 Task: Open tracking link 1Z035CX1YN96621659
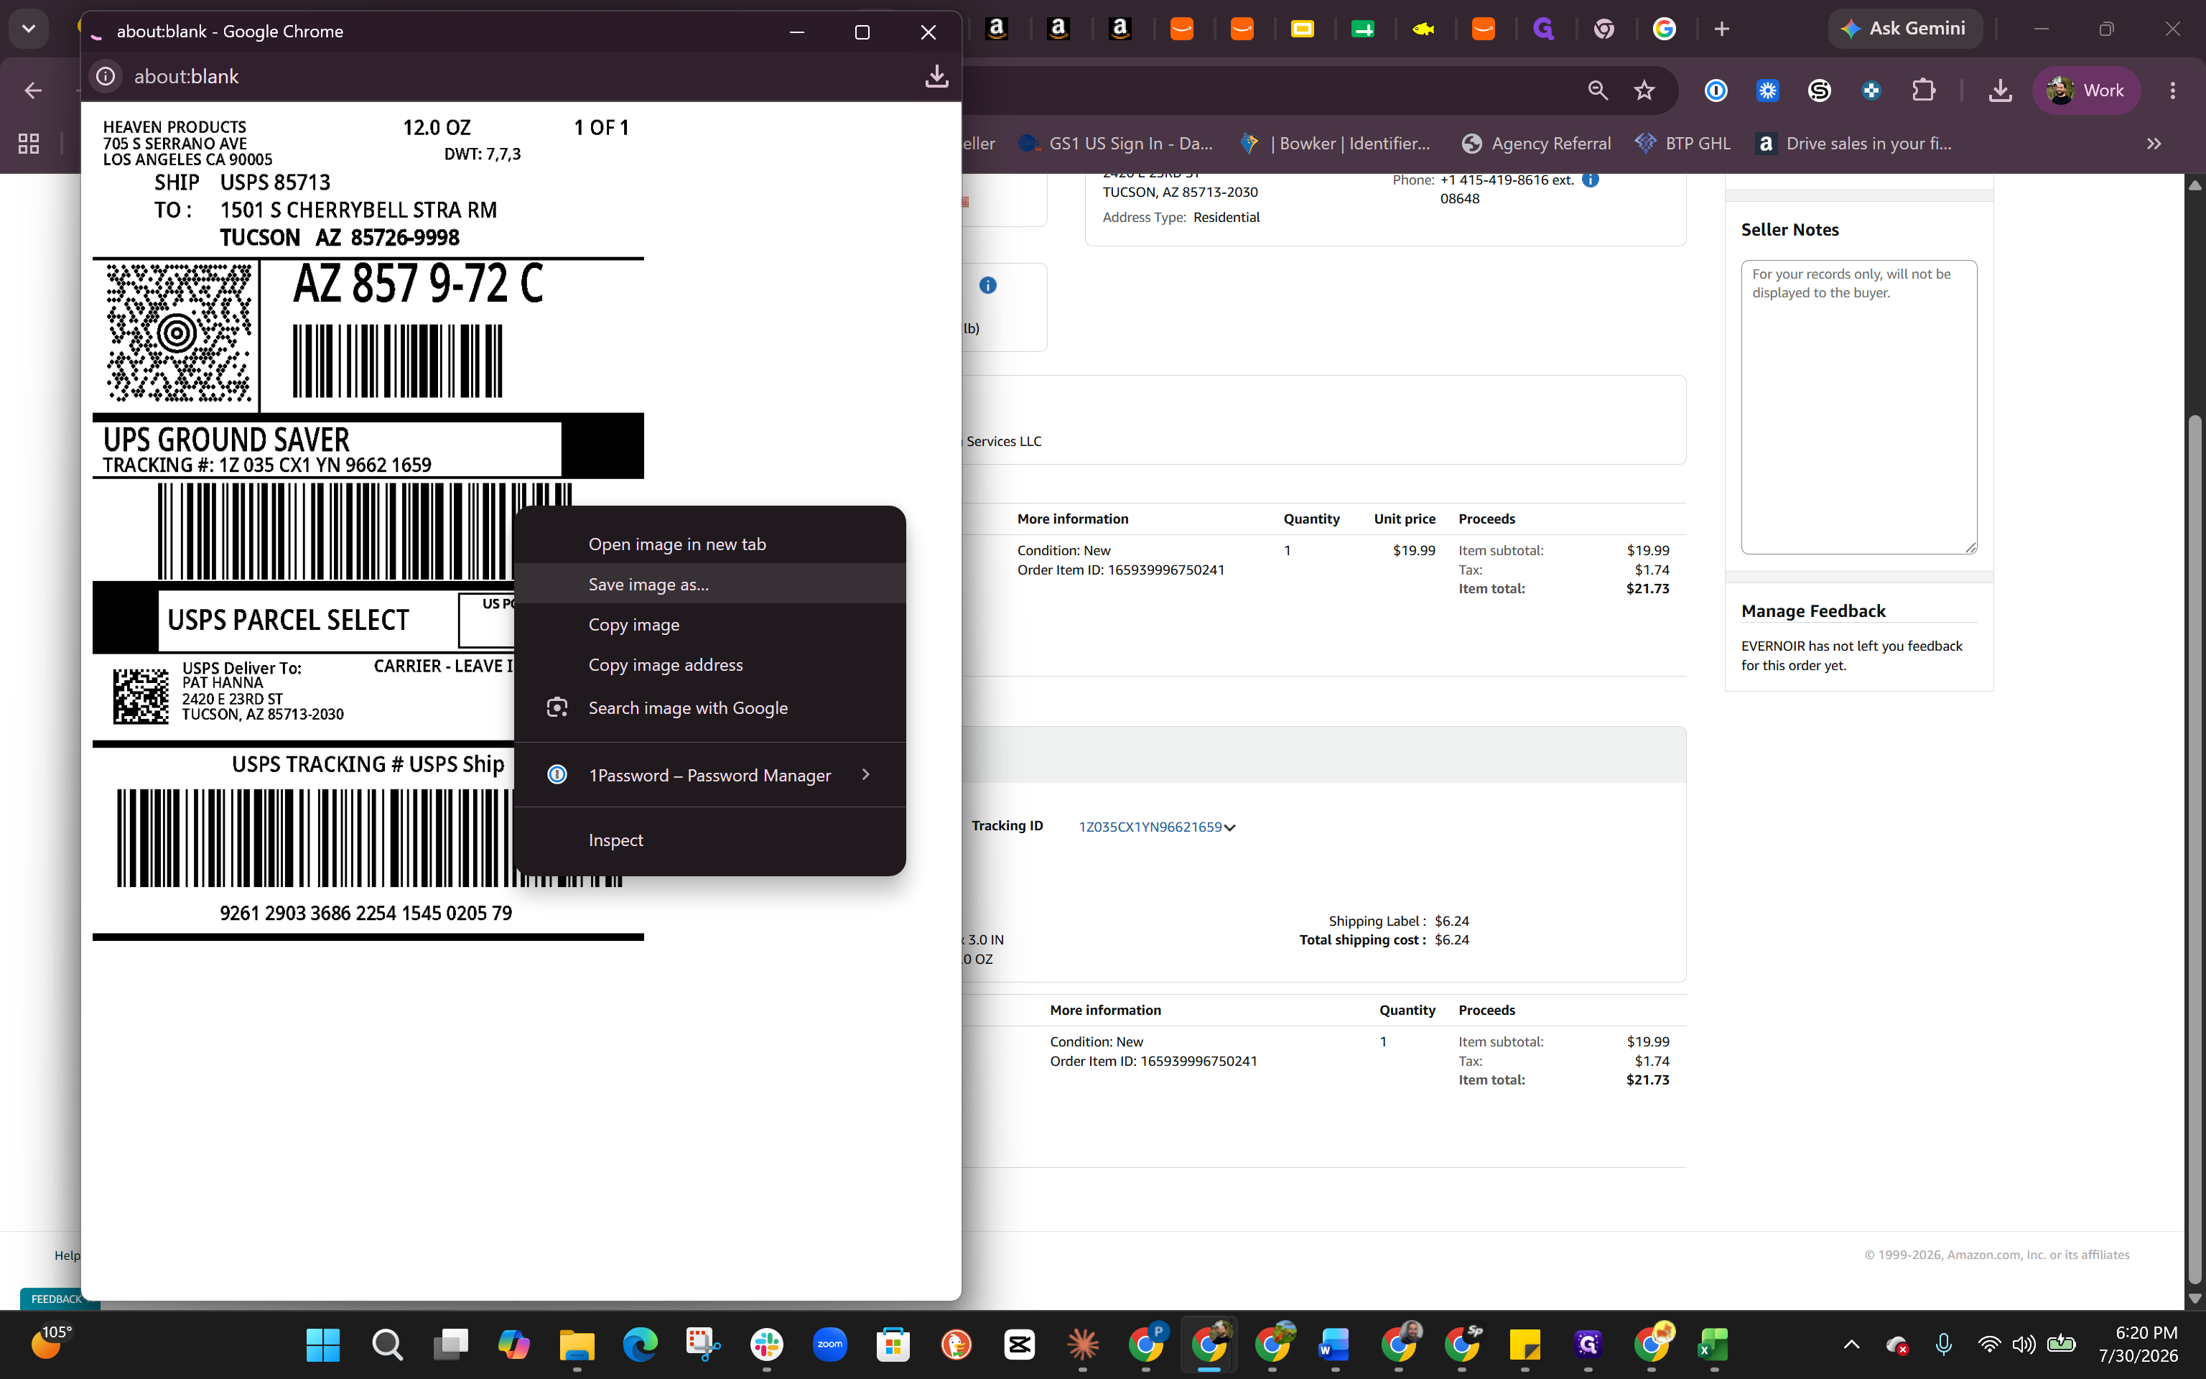1150,827
